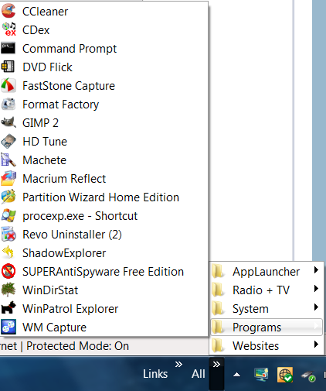This screenshot has width=326, height=391.
Task: Select FastStone Capture text label
Action: [x=69, y=86]
